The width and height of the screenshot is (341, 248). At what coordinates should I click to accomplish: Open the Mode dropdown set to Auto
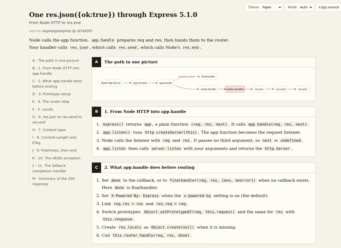300,7
